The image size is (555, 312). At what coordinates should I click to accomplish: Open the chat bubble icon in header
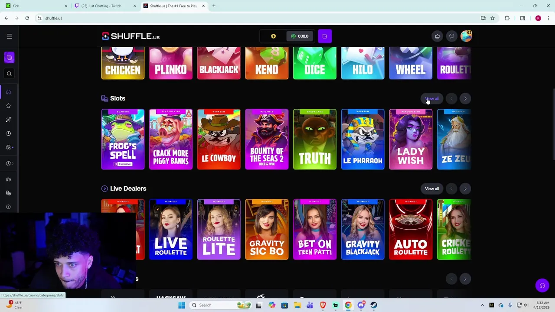451,36
